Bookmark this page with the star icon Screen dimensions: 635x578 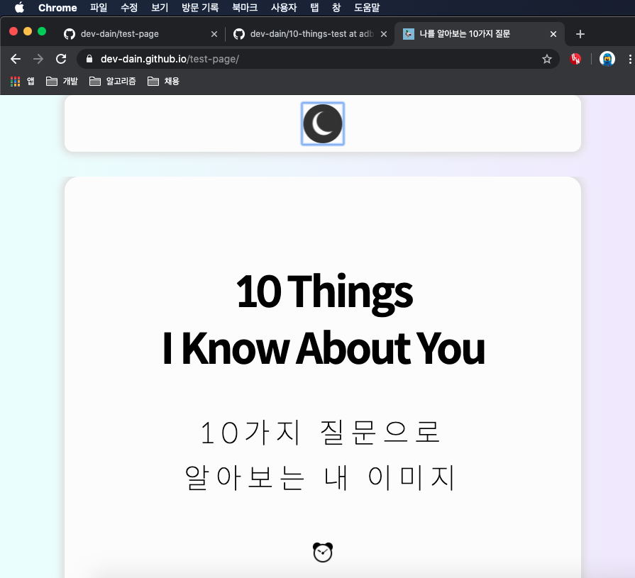(547, 59)
